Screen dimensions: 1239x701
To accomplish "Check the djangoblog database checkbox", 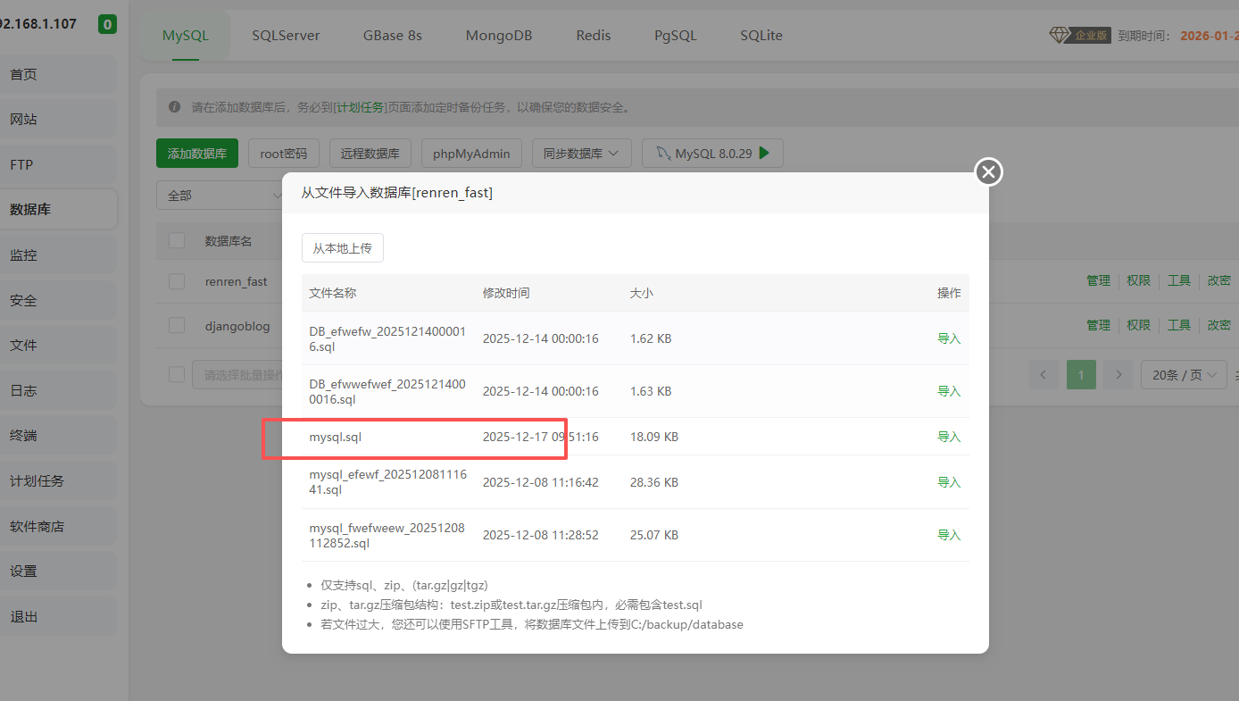I will 176,325.
